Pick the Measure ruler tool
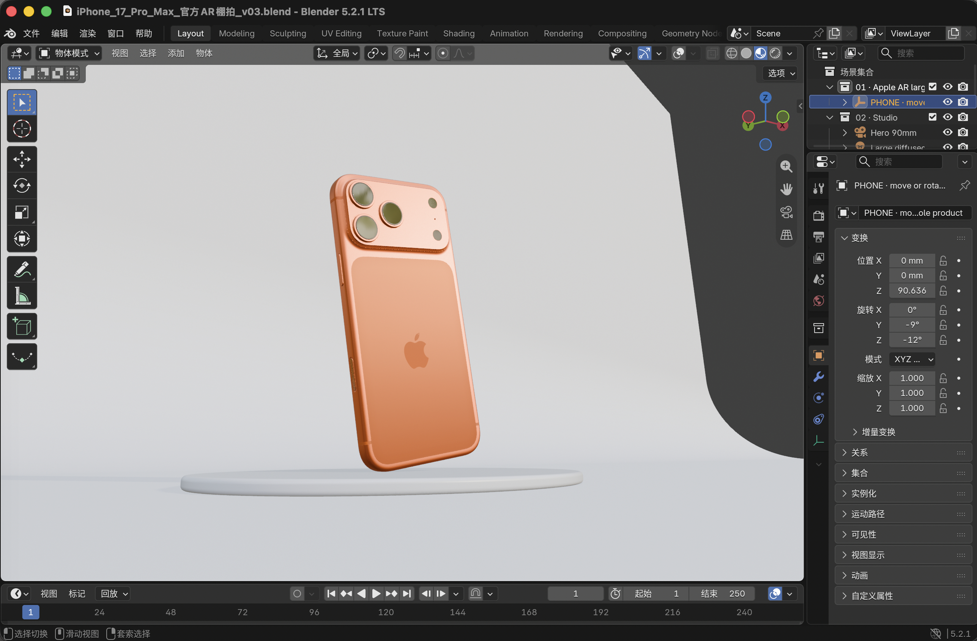 coord(22,296)
